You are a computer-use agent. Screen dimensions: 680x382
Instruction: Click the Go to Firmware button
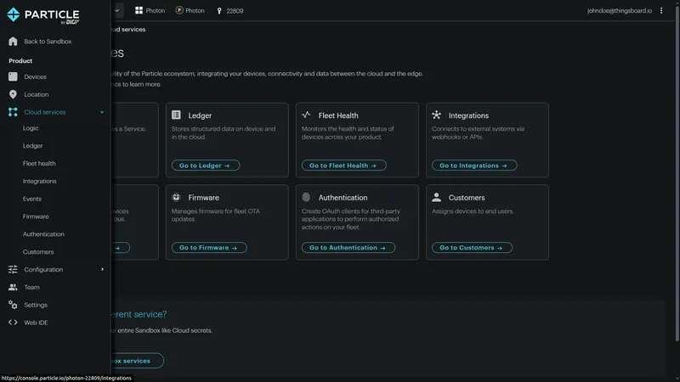click(209, 248)
